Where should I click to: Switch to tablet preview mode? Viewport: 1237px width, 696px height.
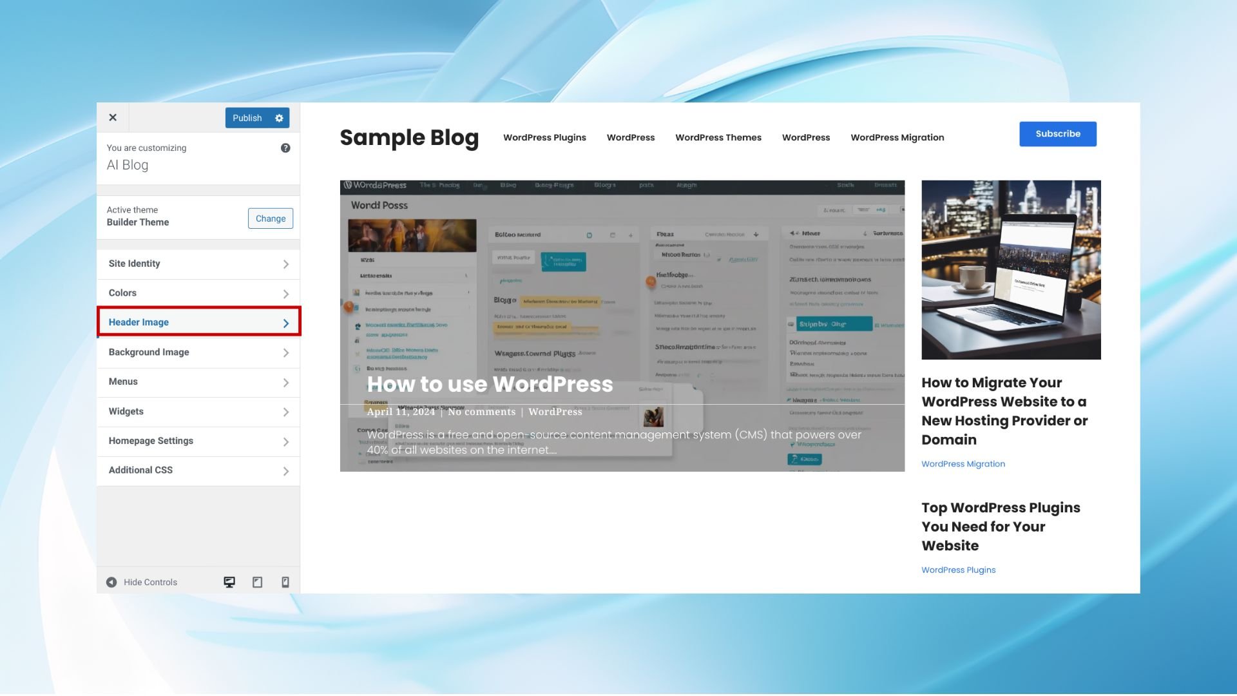pos(257,583)
